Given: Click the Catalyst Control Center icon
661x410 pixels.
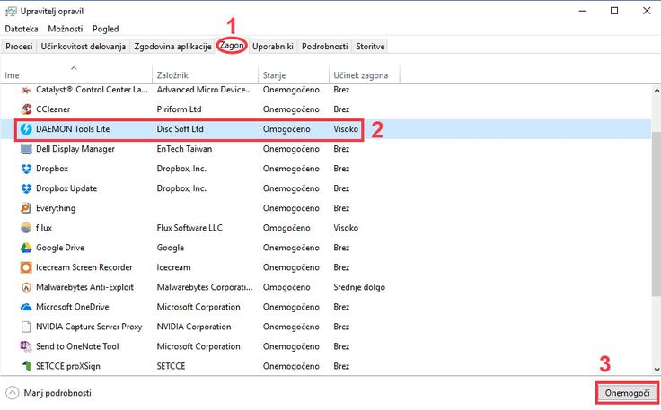Looking at the screenshot, I should click(x=26, y=90).
